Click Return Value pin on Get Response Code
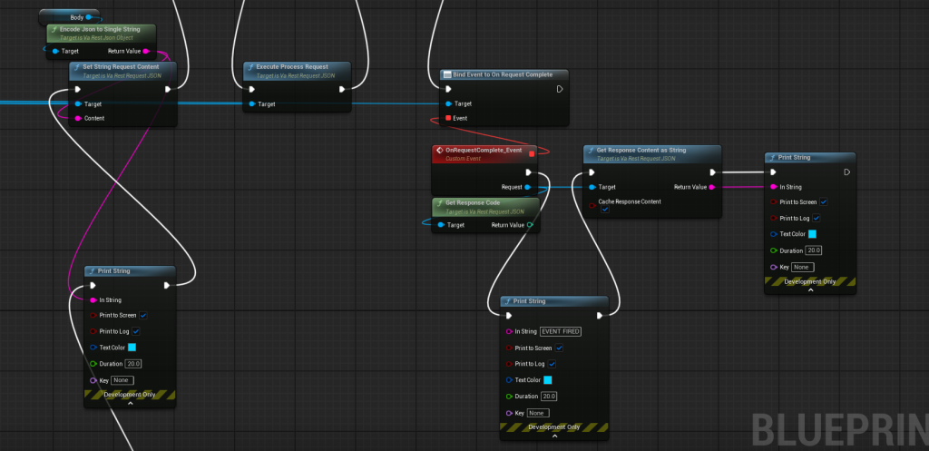Screen dimensions: 929x451 530,225
